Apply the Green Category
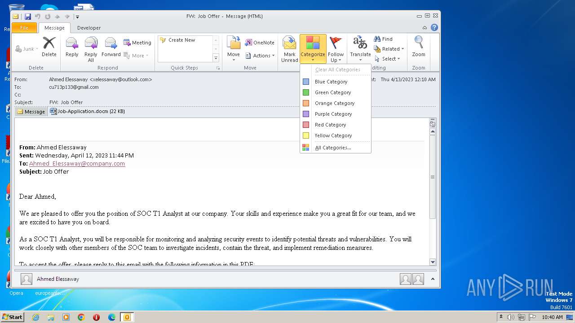Screen dimensions: 575x323 point(336,92)
